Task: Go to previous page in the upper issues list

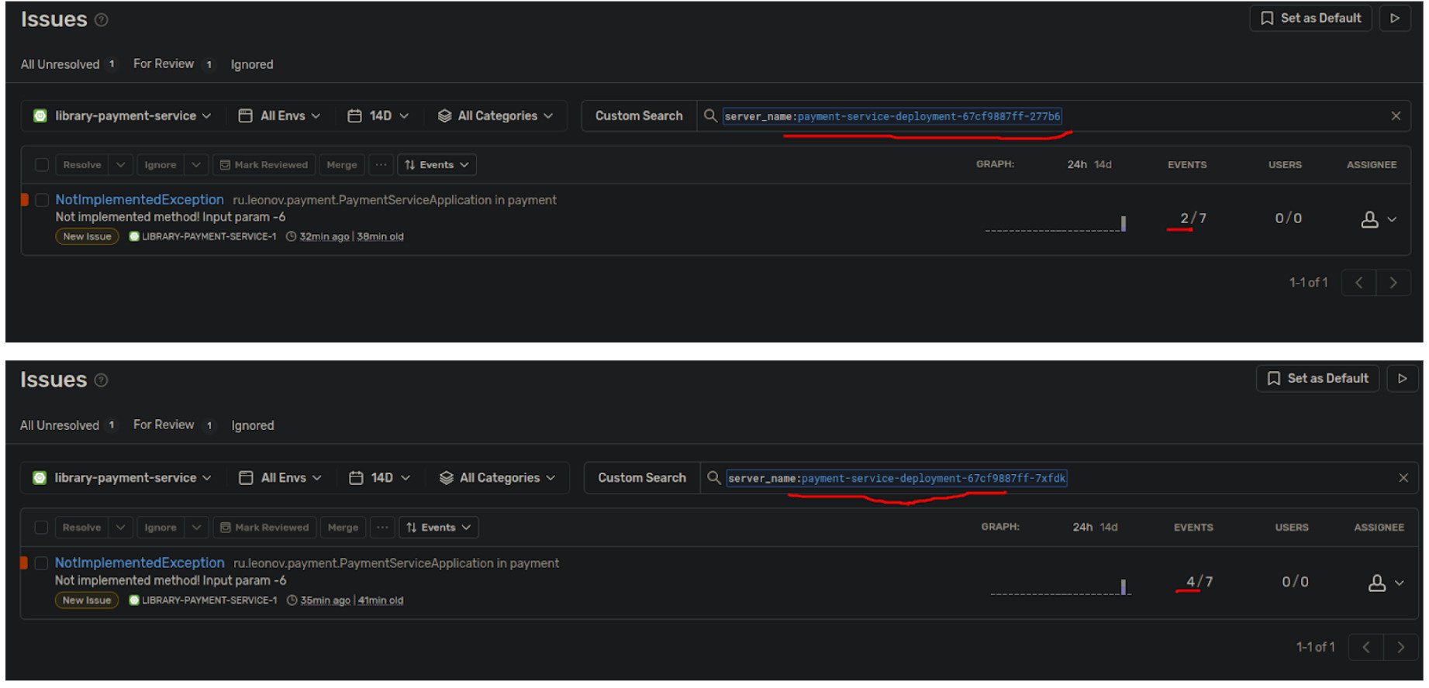Action: (1359, 283)
